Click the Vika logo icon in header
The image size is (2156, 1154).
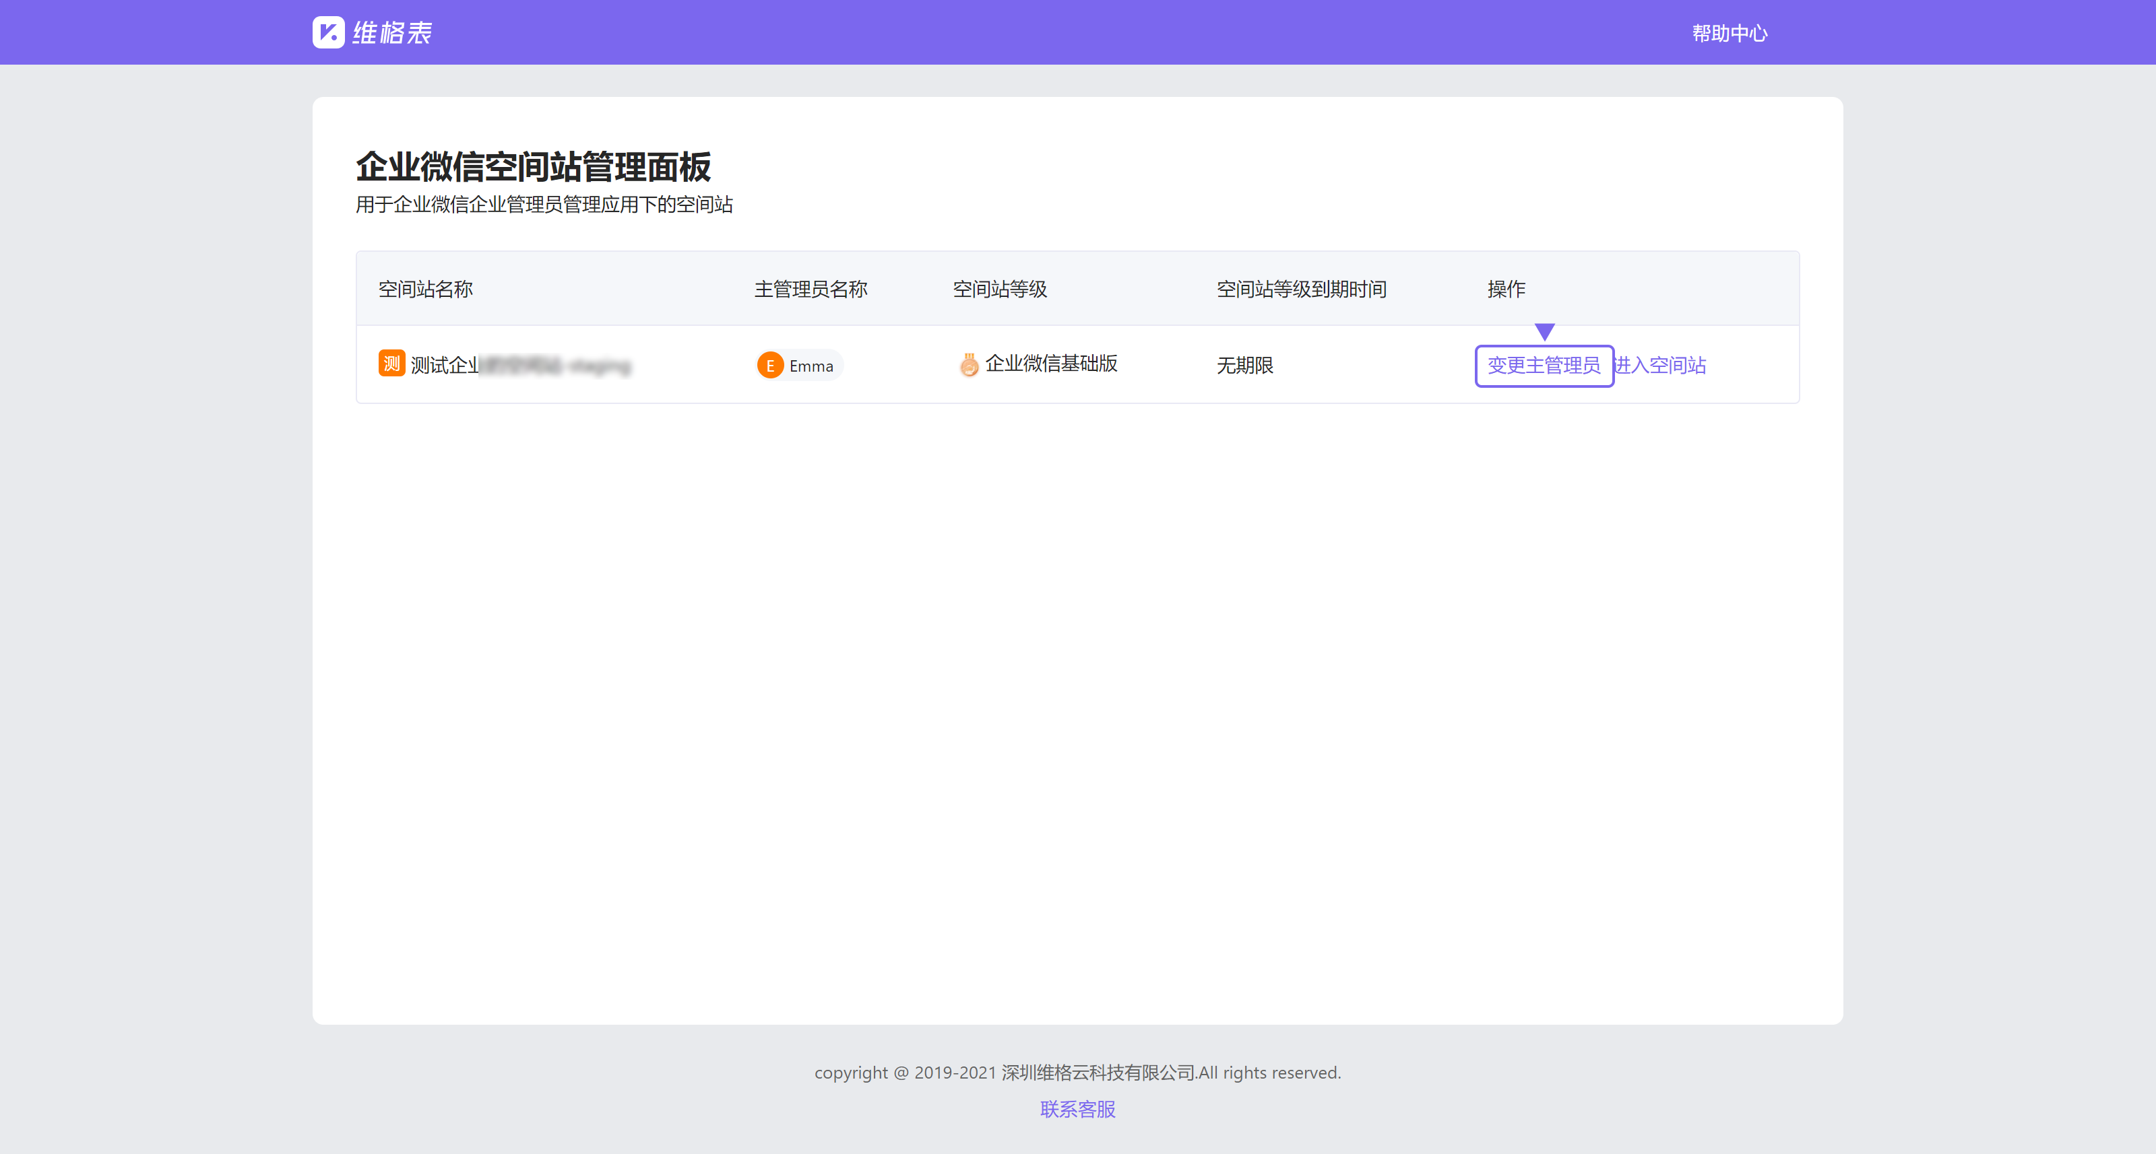pyautogui.click(x=328, y=32)
